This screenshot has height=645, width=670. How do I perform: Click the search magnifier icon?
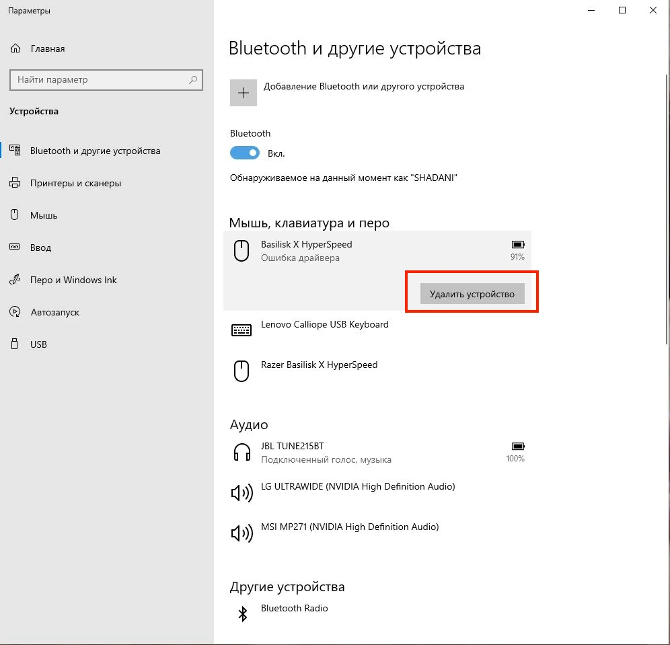point(193,79)
